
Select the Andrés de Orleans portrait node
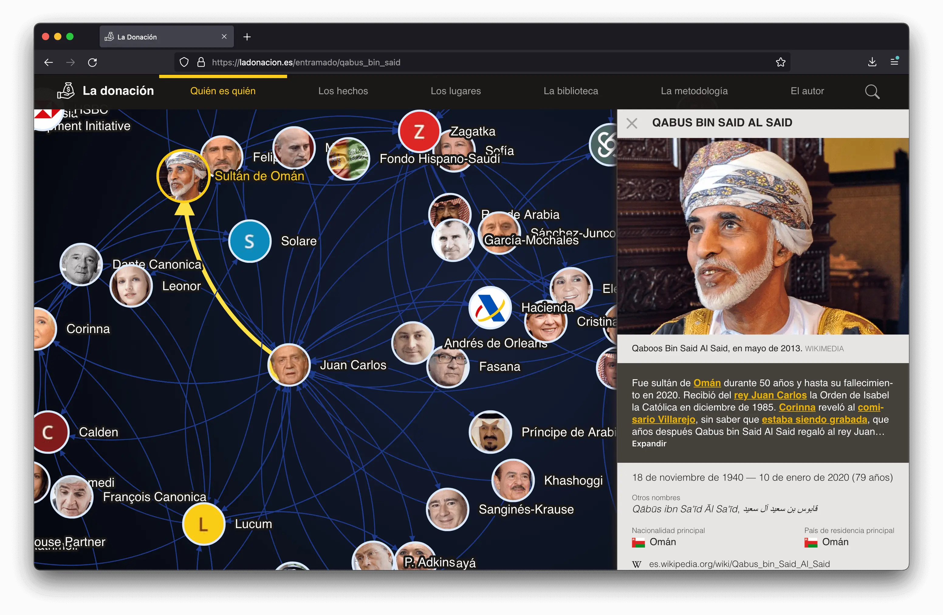pos(413,343)
